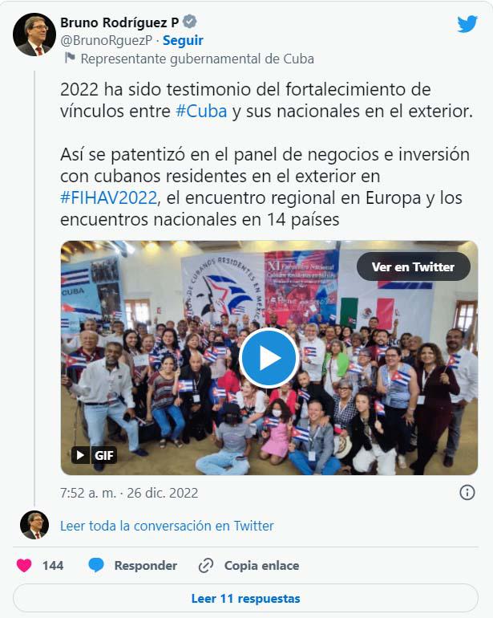Open the #FIHAV2022 hashtag link
The width and height of the screenshot is (493, 618).
pyautogui.click(x=109, y=197)
